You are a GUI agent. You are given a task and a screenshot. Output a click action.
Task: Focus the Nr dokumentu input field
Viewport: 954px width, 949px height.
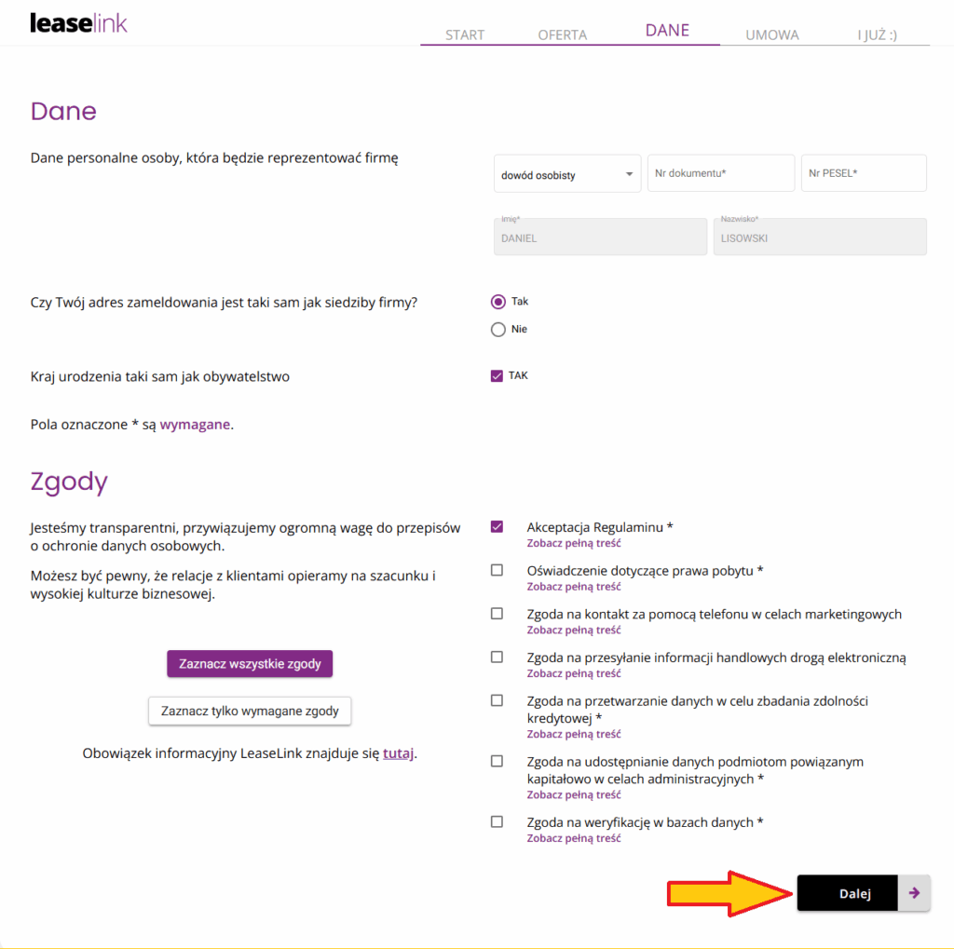[x=721, y=173]
